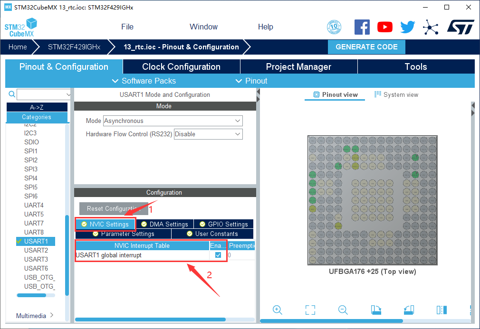Open the DMA Settings tab
The height and width of the screenshot is (329, 480).
tap(165, 224)
